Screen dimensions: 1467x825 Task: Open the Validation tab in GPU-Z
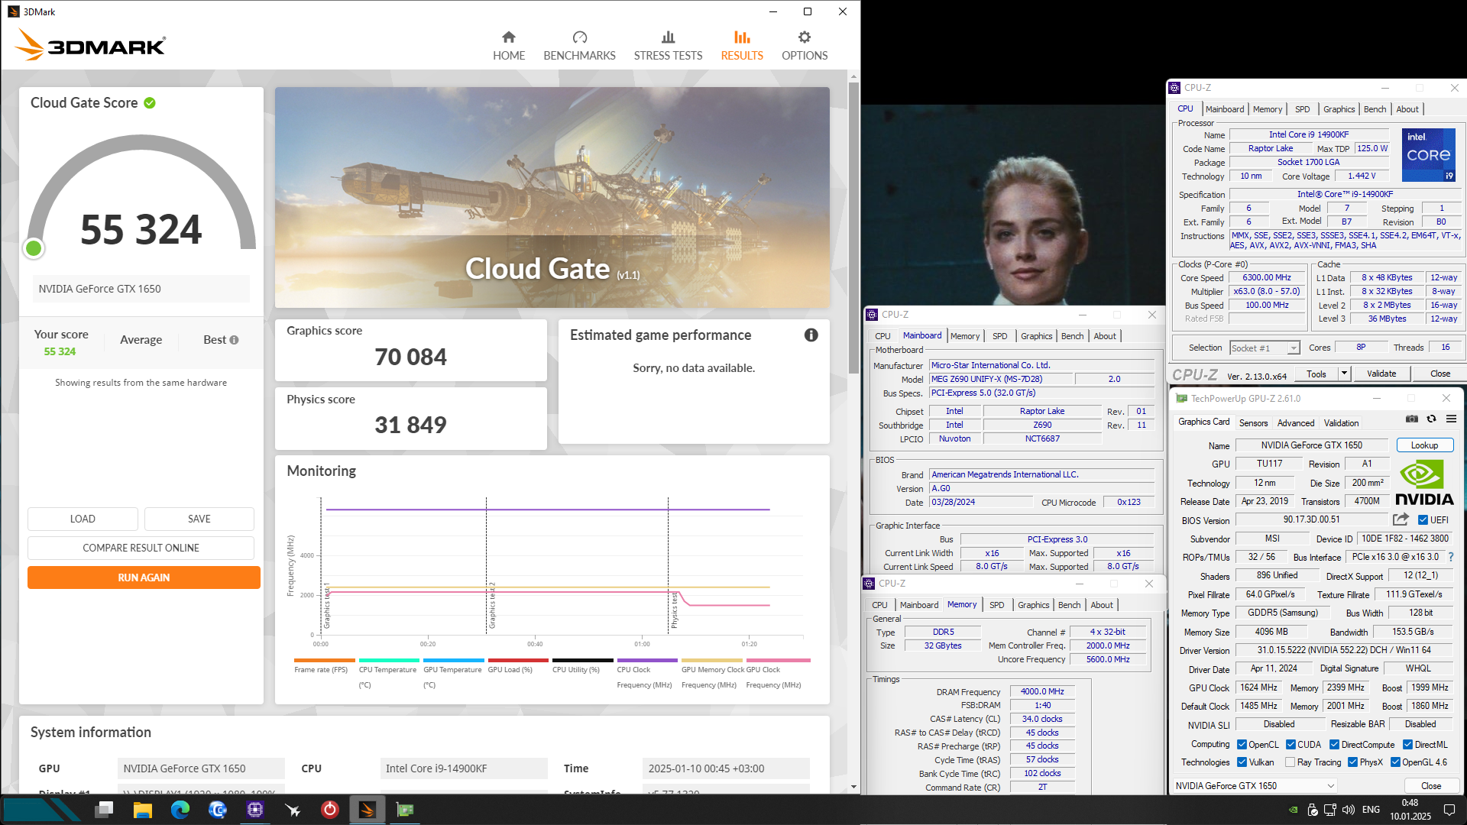1341,423
